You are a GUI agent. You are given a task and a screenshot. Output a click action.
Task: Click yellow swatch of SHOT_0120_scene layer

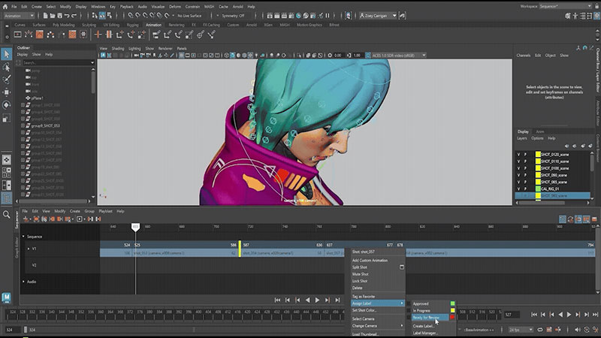click(538, 155)
